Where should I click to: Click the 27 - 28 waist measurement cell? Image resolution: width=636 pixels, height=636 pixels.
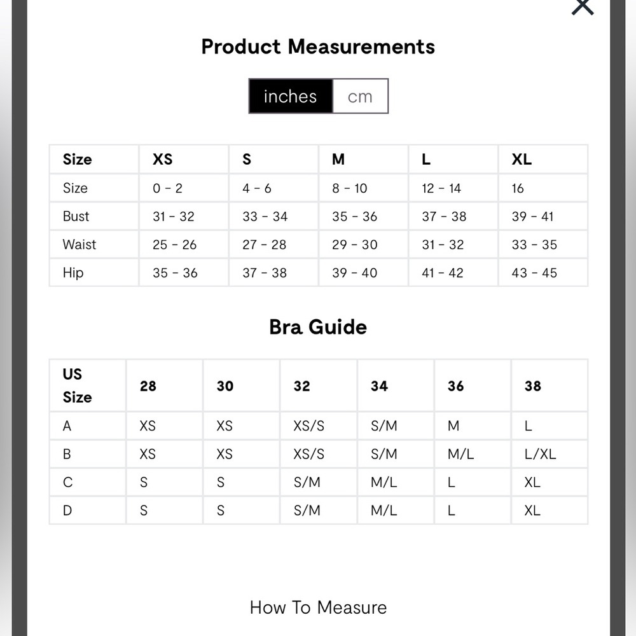tap(264, 244)
